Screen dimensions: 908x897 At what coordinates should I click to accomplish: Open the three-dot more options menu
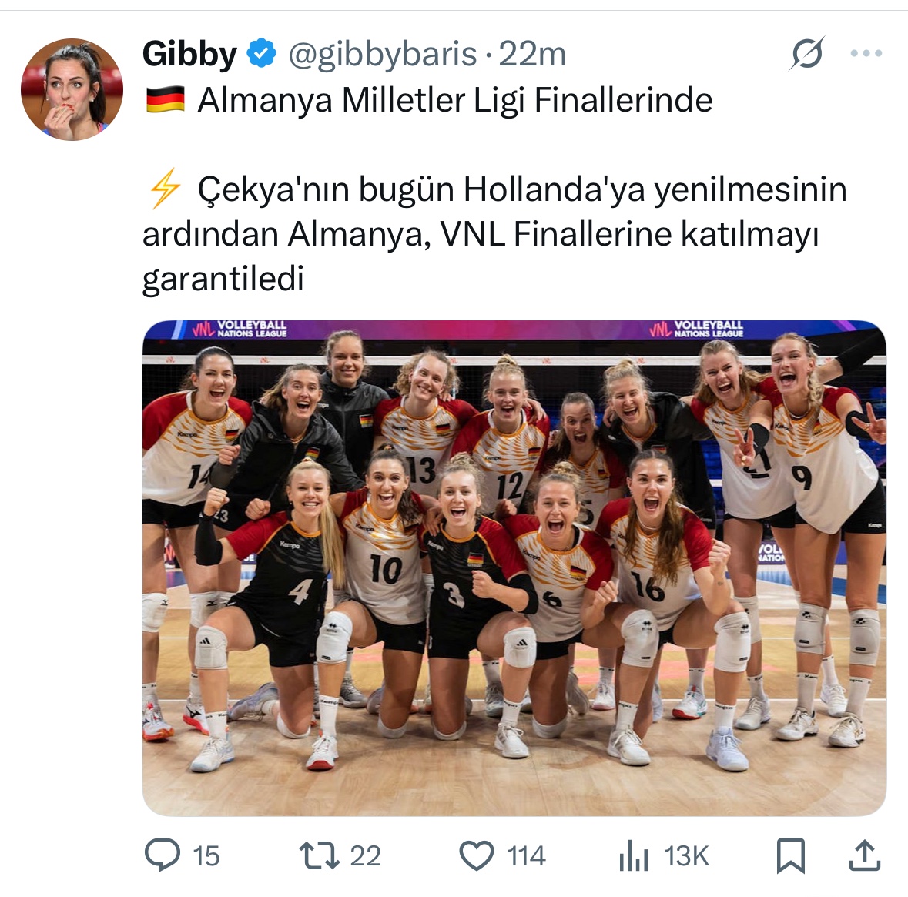(x=866, y=53)
